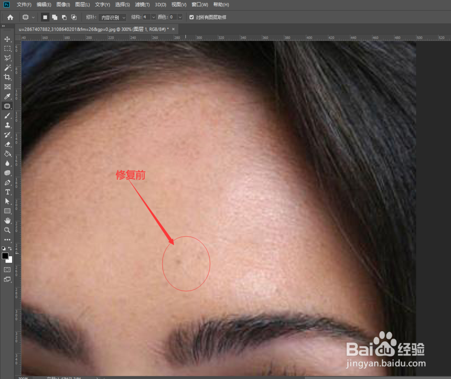The width and height of the screenshot is (451, 379).
Task: Click the 结构 value input field
Action: 147,17
